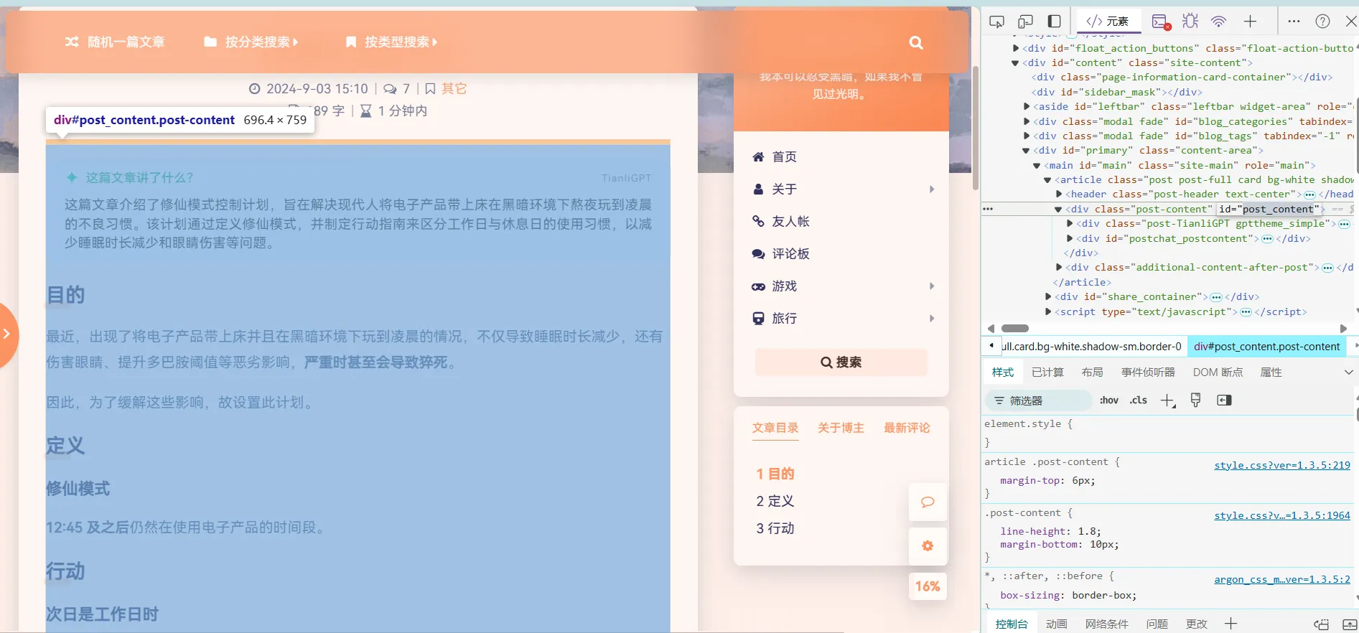Toggle :hov element state panel

[x=1109, y=400]
